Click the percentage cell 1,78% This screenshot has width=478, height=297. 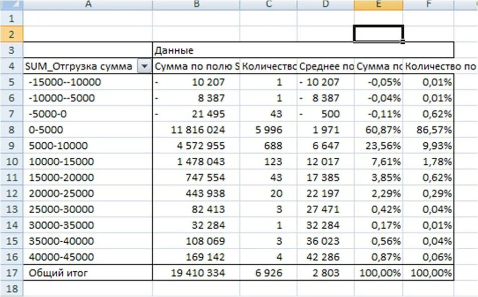pos(428,161)
